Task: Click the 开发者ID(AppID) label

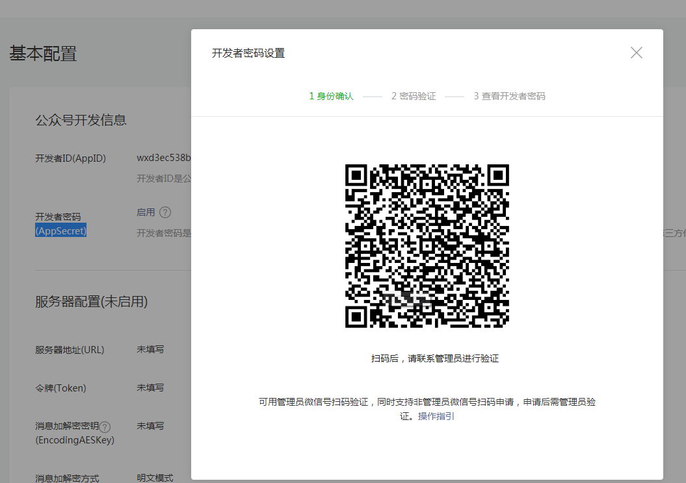Action: 70,158
